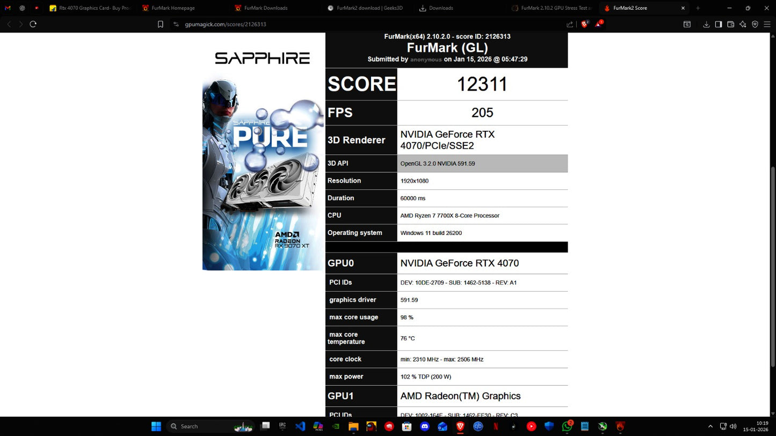Image resolution: width=776 pixels, height=436 pixels.
Task: Show hidden system tray icons chevron
Action: [x=710, y=426]
